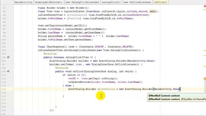Click the warning stripe mark beside line 111

[x=205, y=79]
